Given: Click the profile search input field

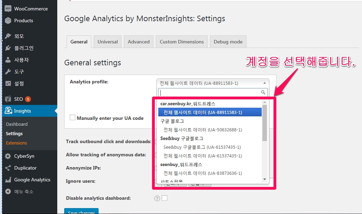Looking at the screenshot, I should [x=210, y=92].
